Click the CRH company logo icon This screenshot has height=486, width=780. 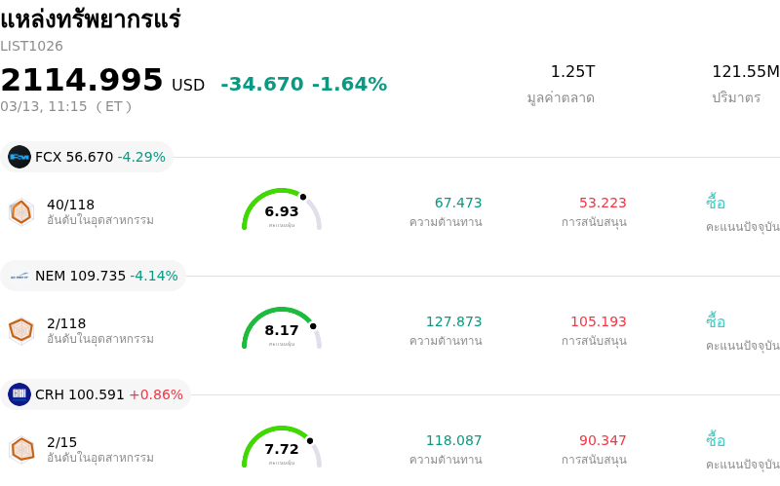19,394
